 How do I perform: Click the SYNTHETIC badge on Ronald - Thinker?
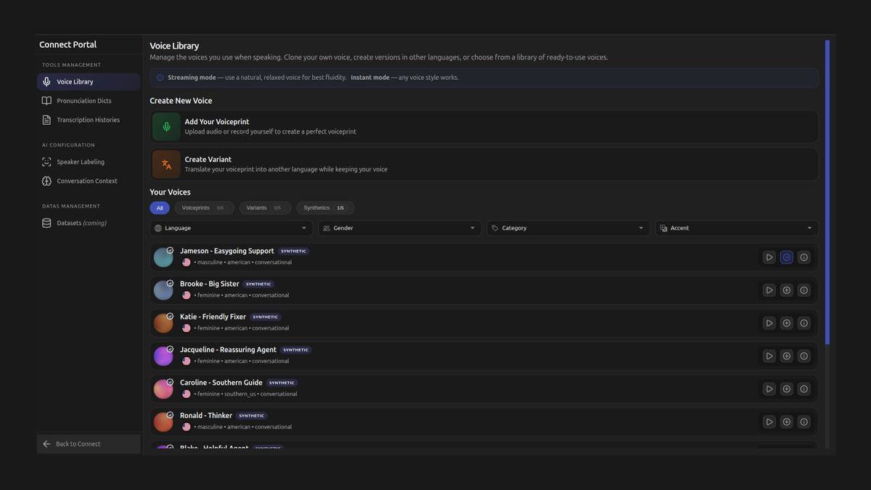click(x=252, y=416)
